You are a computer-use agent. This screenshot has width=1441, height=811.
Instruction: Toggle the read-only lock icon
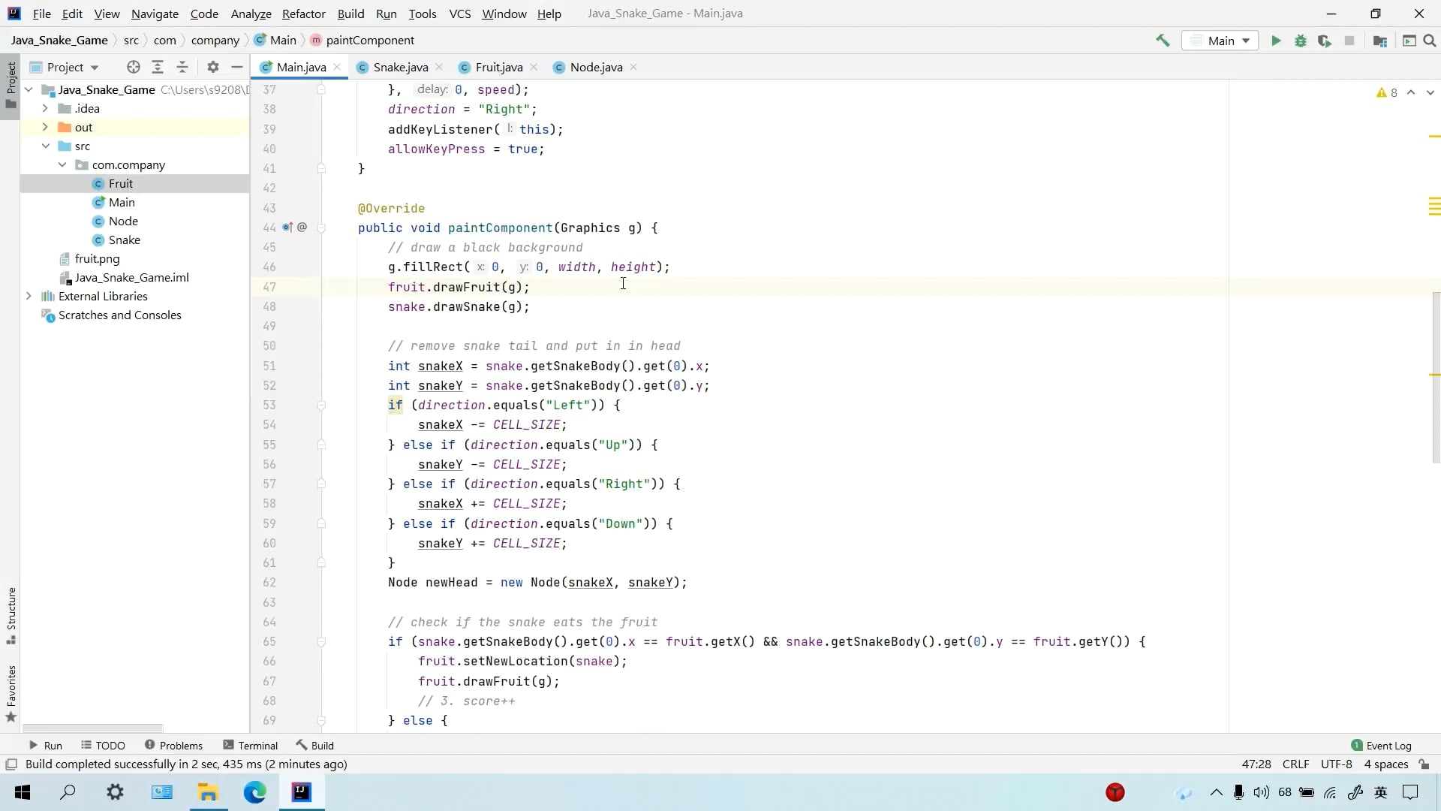1424,764
